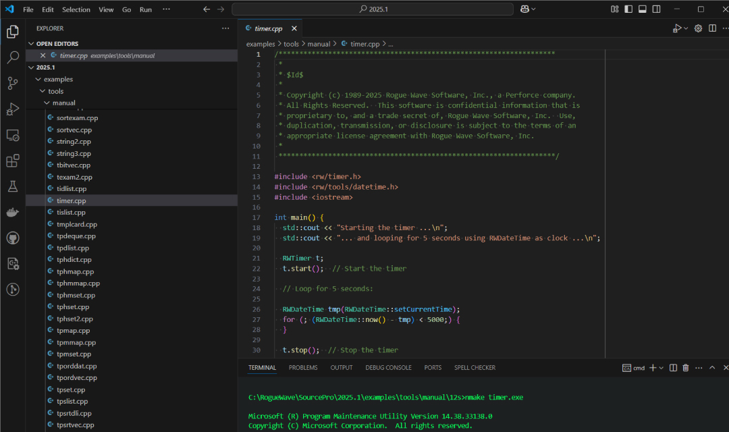This screenshot has height=432, width=729.
Task: Open tphmap.cpp in the explorer
Action: coord(75,271)
